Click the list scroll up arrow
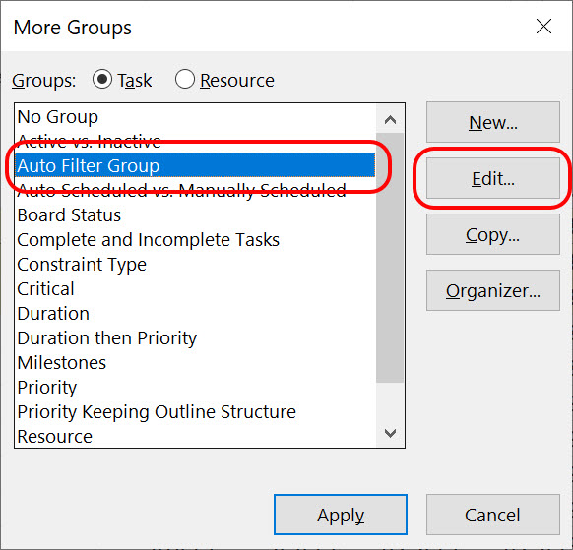Image resolution: width=573 pixels, height=550 pixels. click(x=390, y=119)
